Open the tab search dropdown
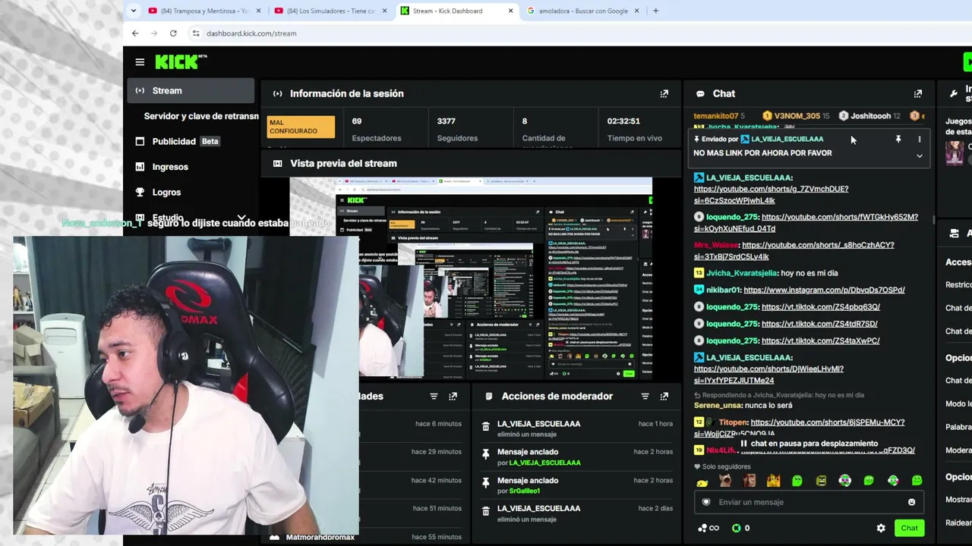Viewport: 972px width, 546px height. pyautogui.click(x=134, y=11)
